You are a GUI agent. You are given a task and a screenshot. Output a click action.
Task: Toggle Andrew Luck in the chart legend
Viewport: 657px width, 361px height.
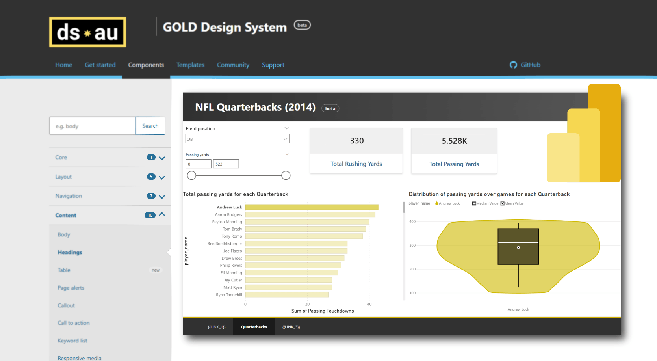pos(450,203)
